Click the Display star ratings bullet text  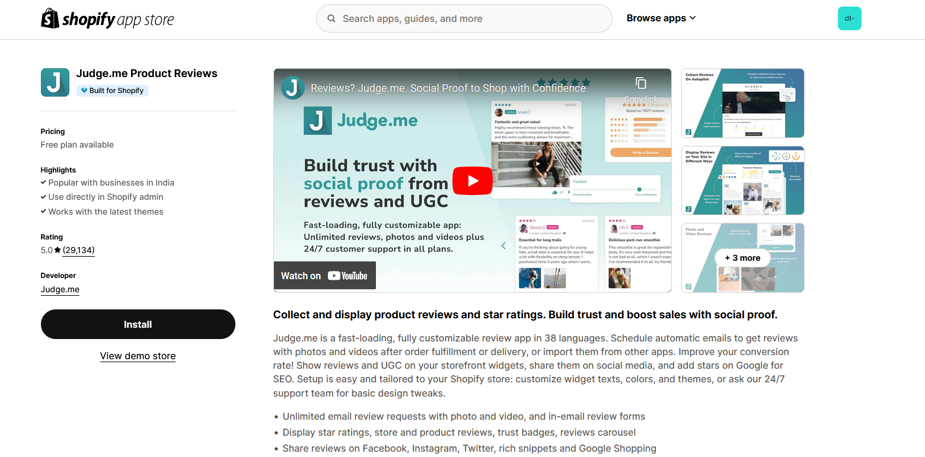(459, 433)
